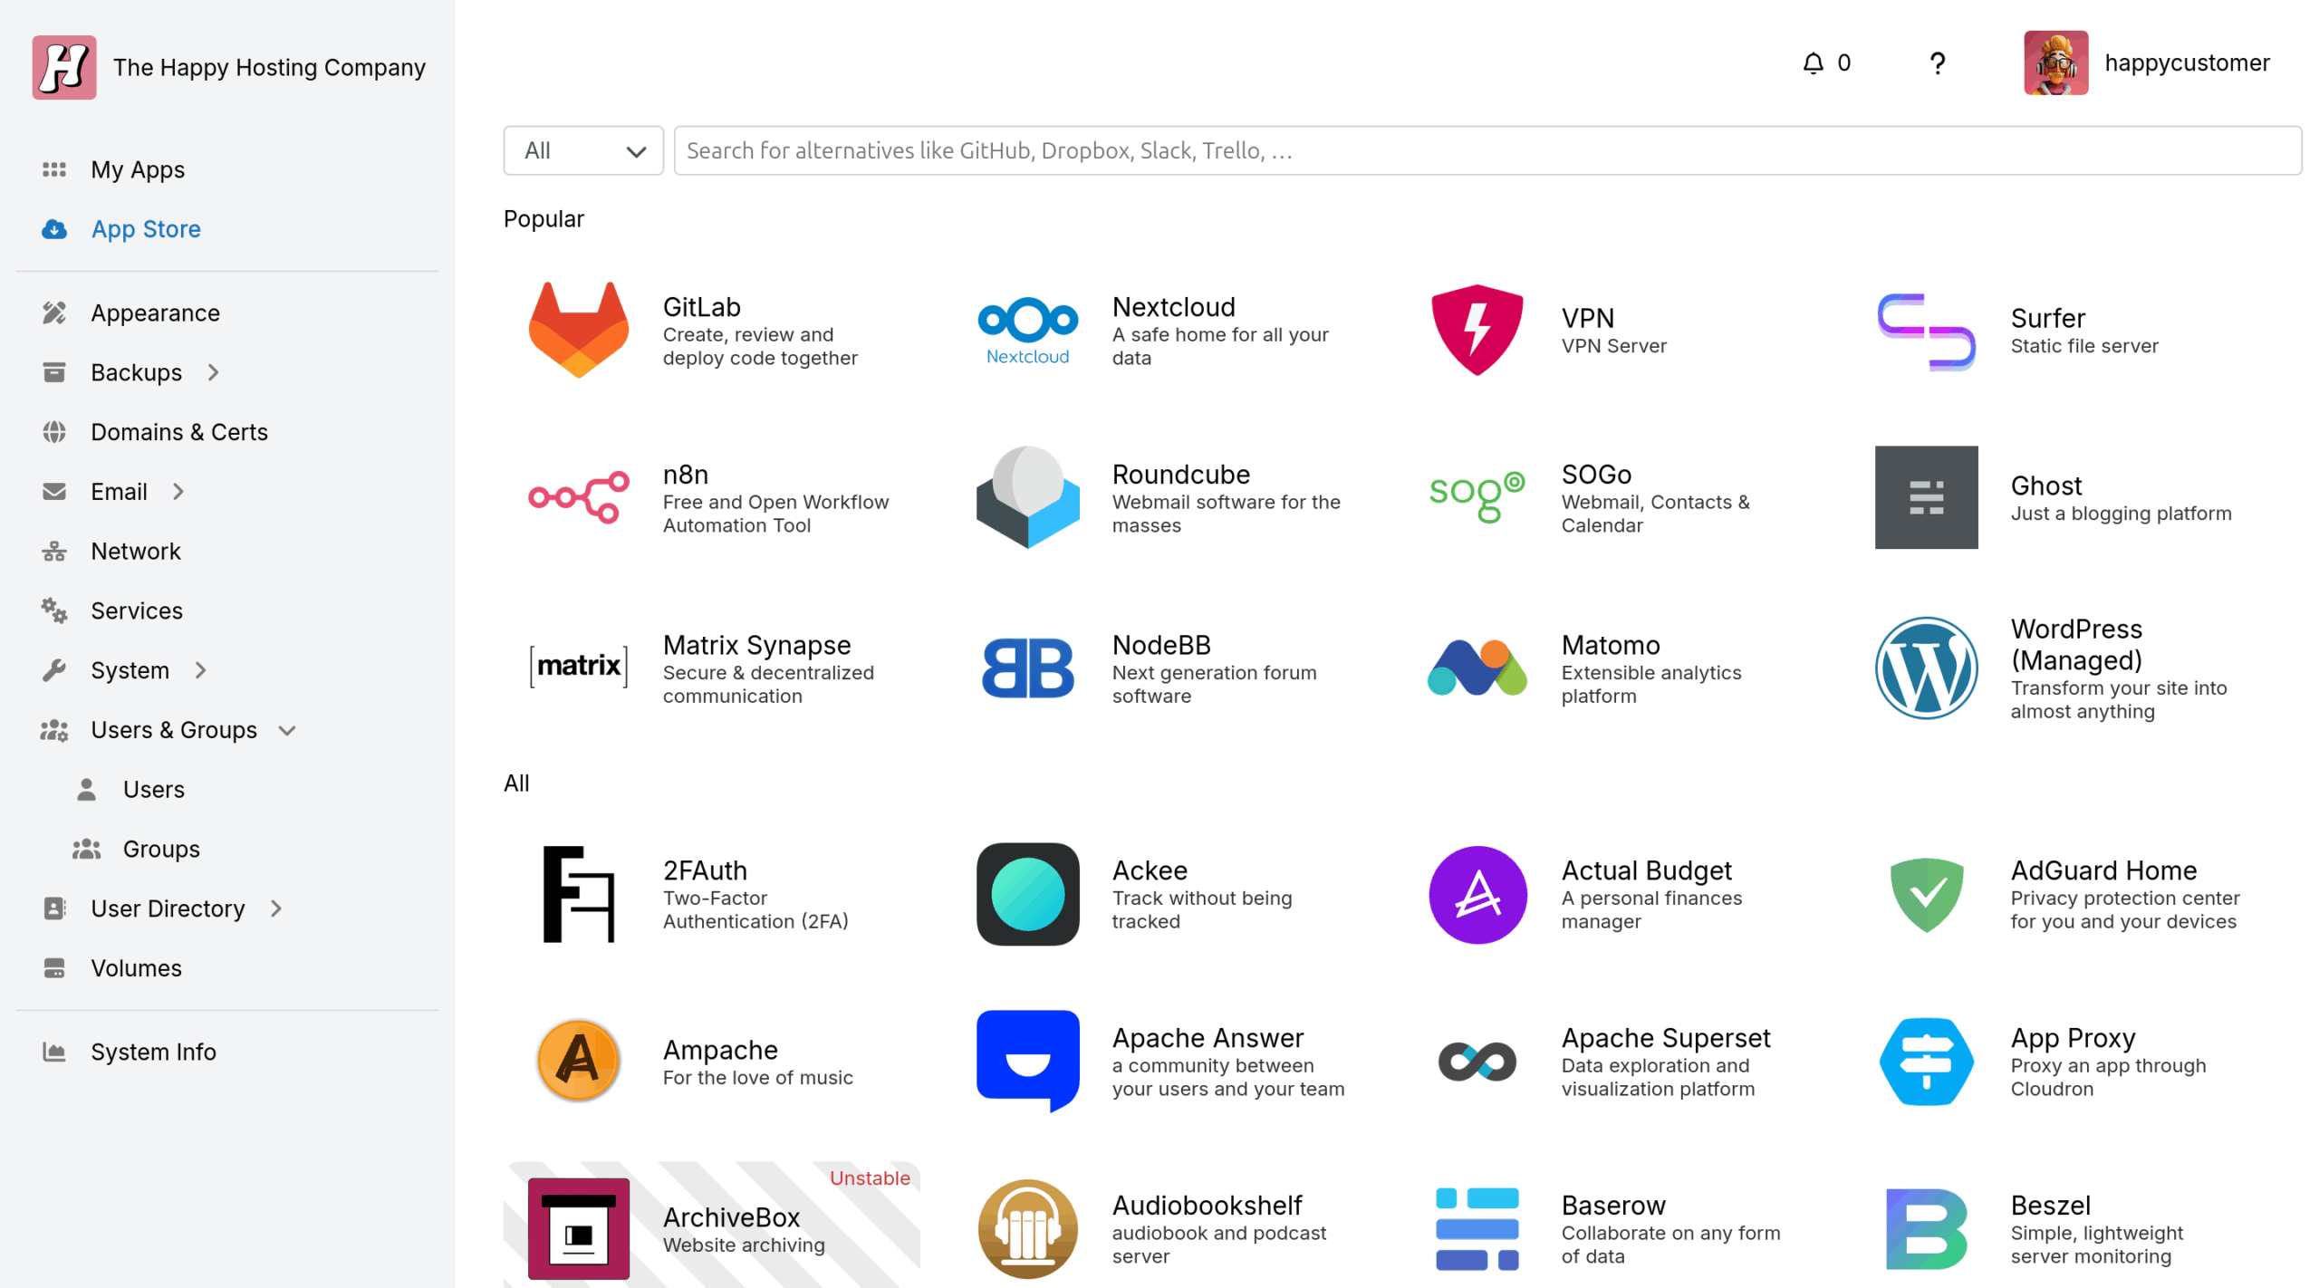
Task: Collapse the Users & Groups section
Action: pyautogui.click(x=287, y=730)
